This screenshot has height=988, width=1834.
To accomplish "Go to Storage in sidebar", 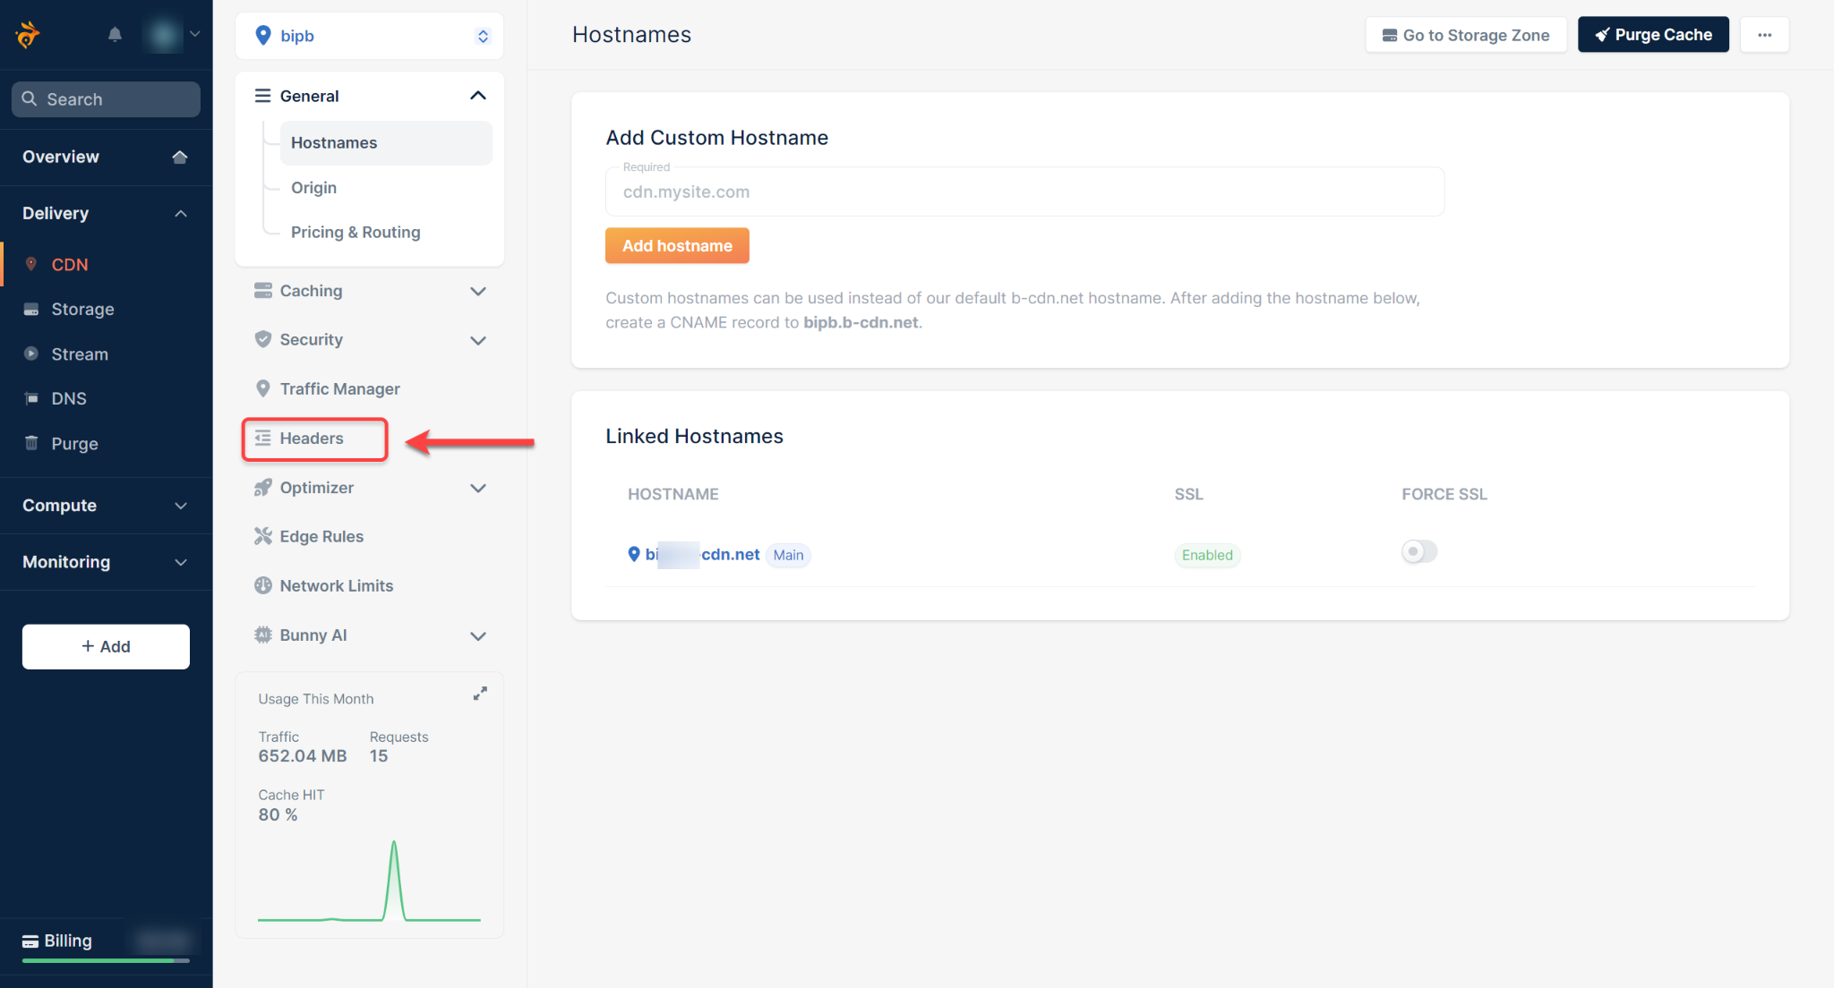I will pos(82,310).
